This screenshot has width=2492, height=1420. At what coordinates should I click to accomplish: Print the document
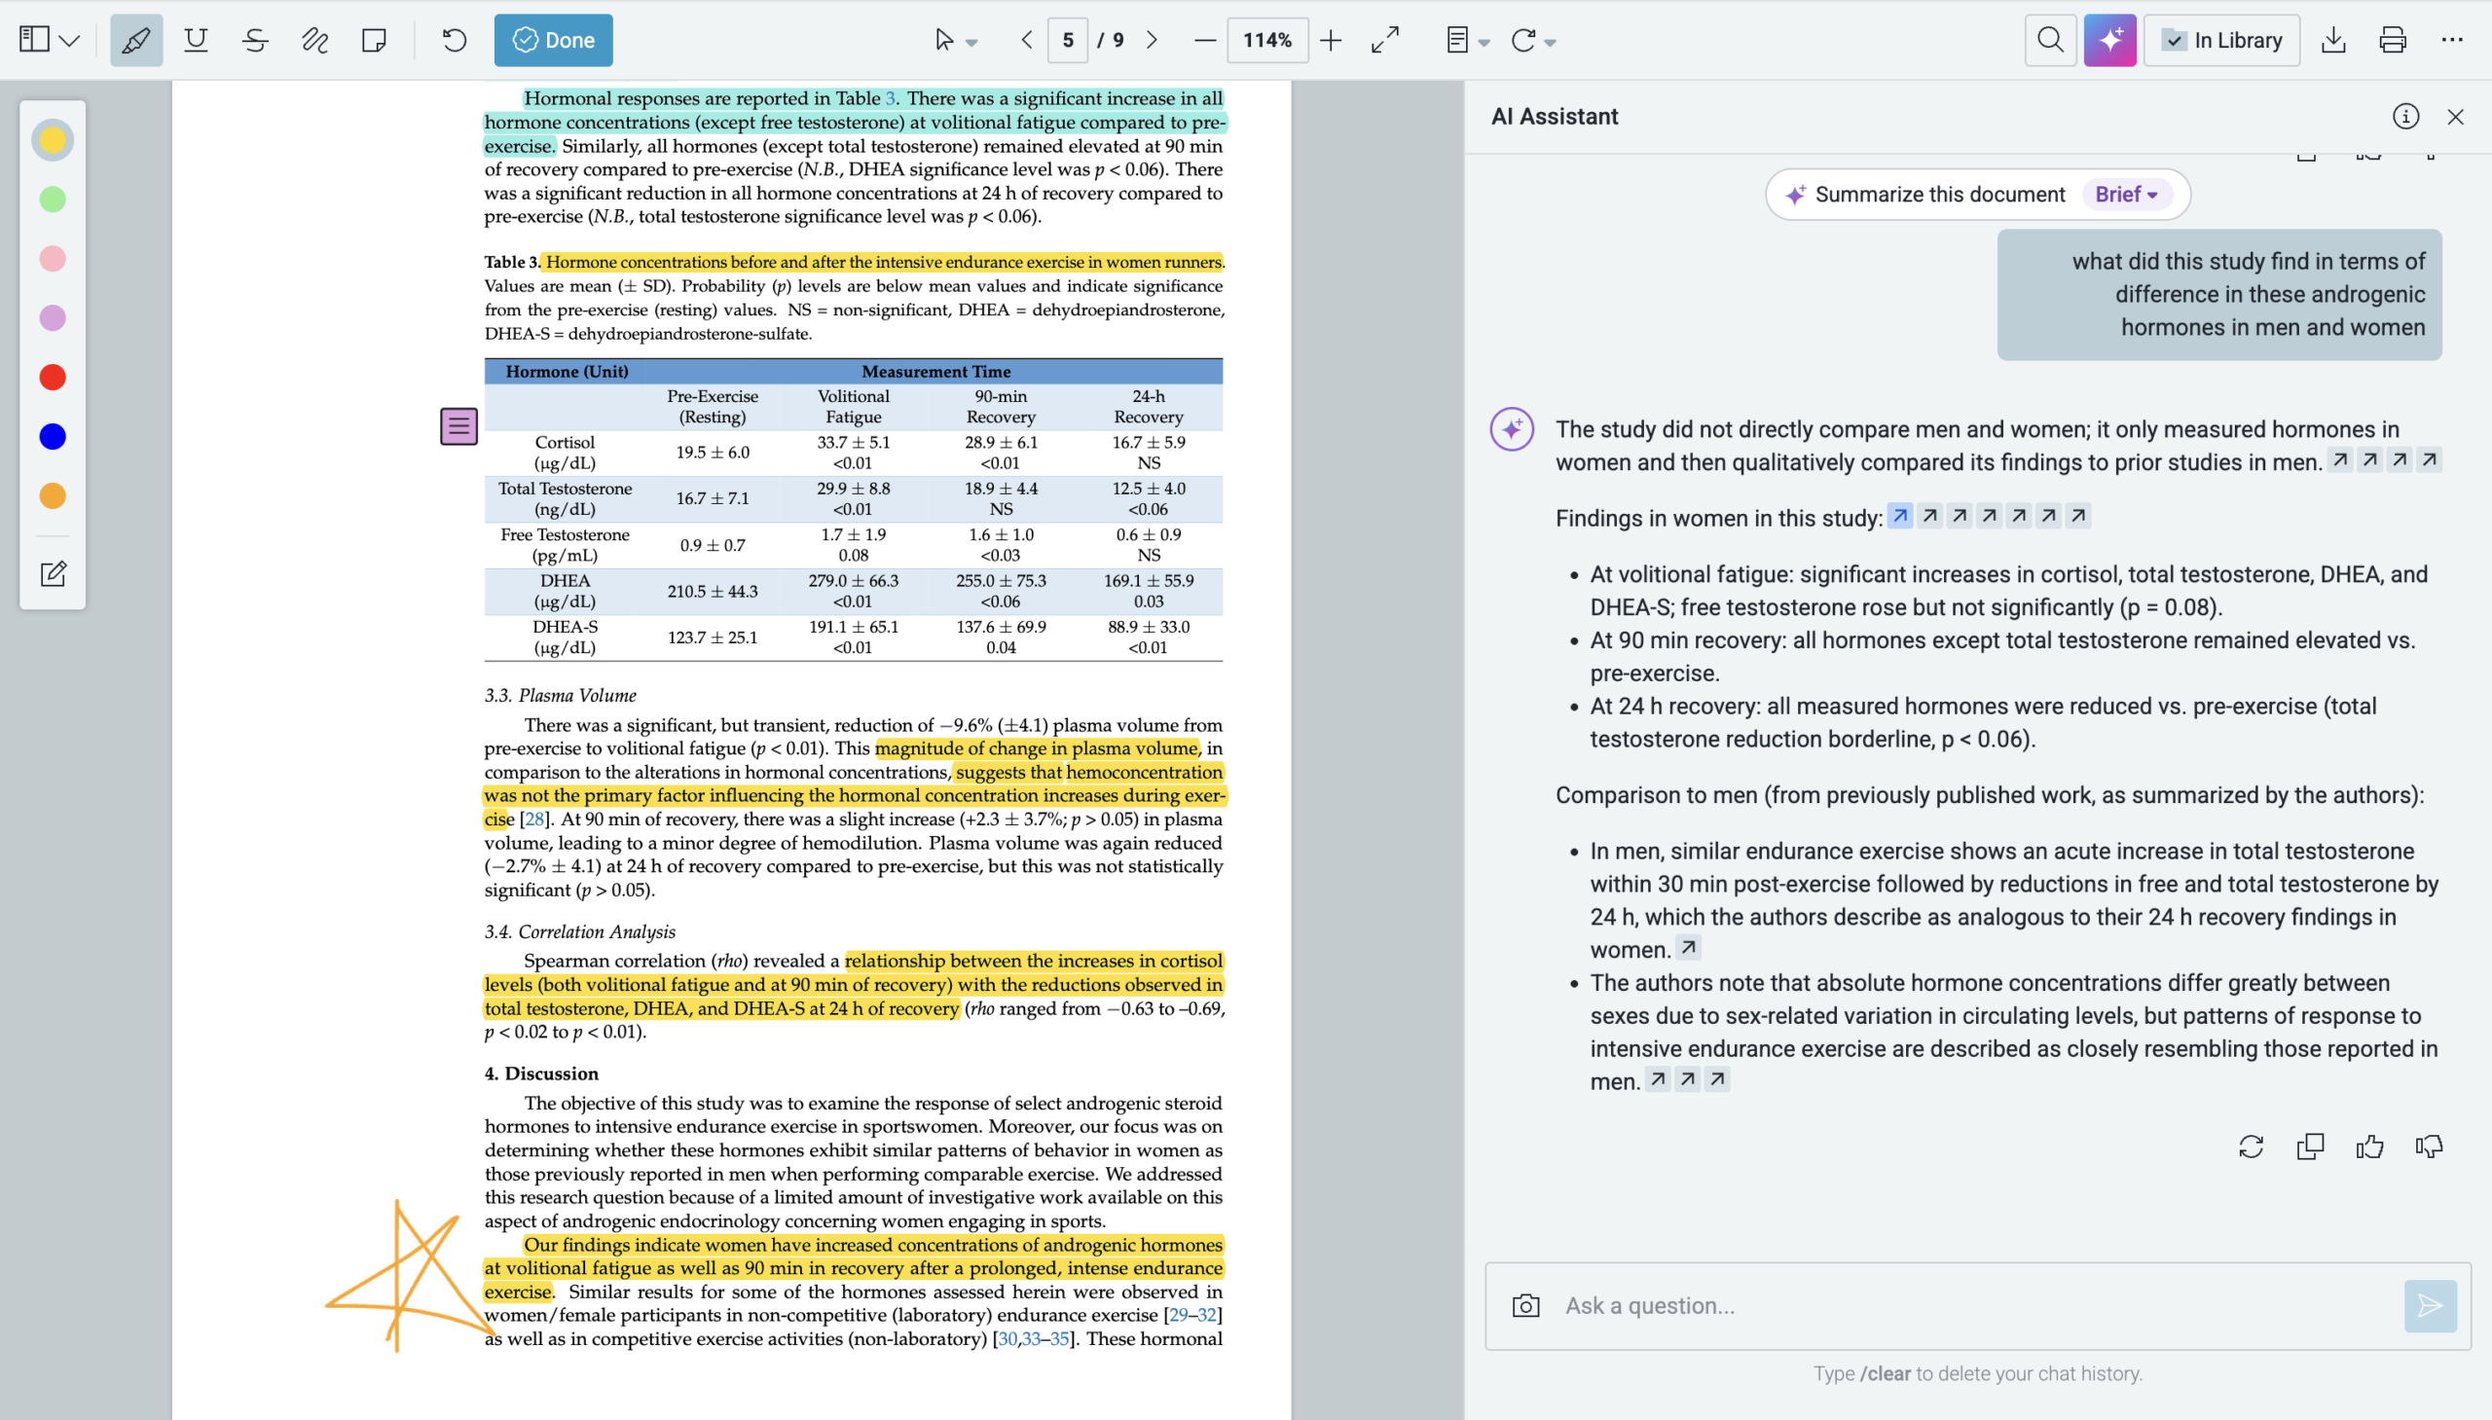(x=2393, y=40)
